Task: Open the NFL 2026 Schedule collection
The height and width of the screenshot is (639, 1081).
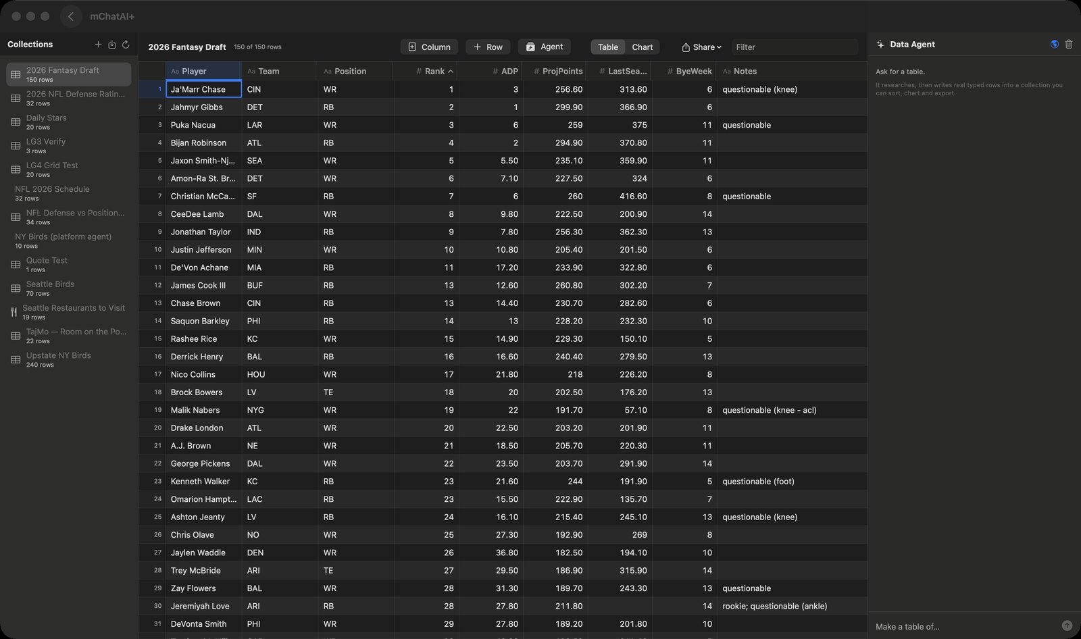Action: (68, 193)
